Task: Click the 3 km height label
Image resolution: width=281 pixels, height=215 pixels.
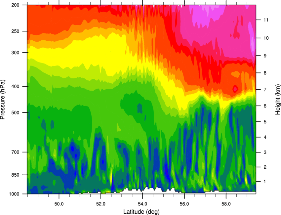Action: (265, 152)
